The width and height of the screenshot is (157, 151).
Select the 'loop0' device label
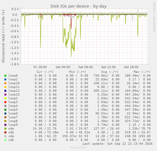(x=13, y=76)
